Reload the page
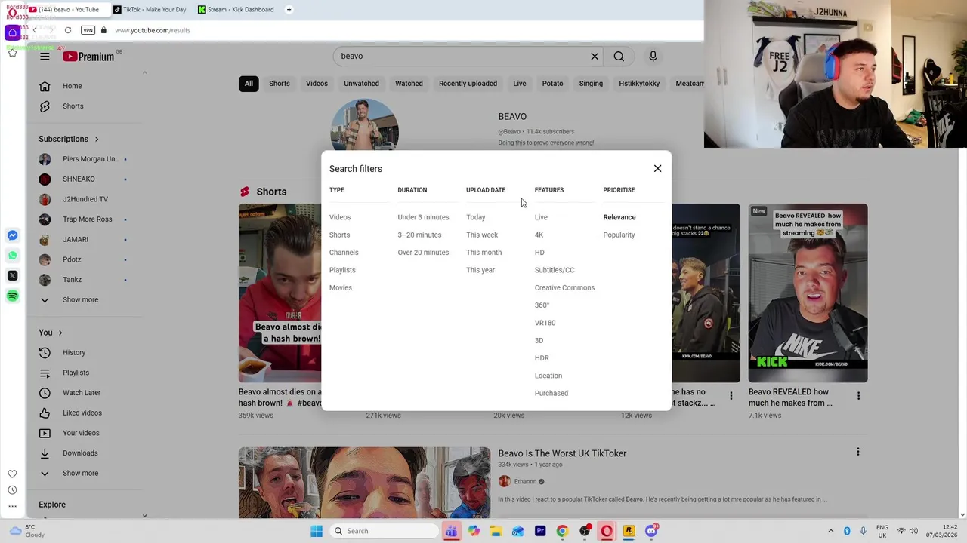 click(x=67, y=30)
